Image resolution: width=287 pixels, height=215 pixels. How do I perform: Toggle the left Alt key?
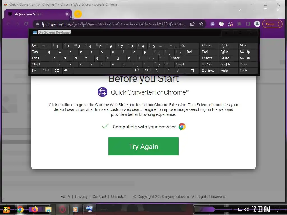point(67,70)
